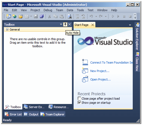Click the Cut scissors icon

[49, 16]
